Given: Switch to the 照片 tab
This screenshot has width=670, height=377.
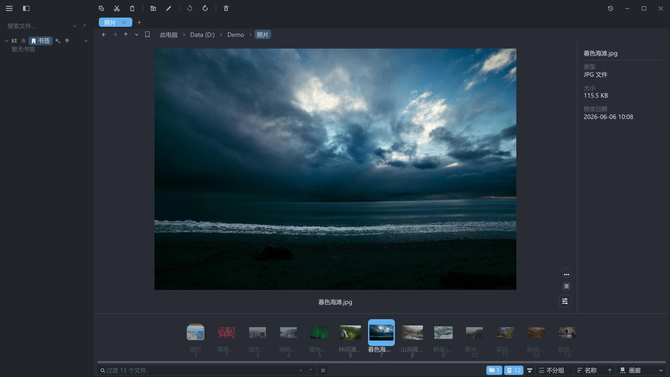Looking at the screenshot, I should 110,23.
